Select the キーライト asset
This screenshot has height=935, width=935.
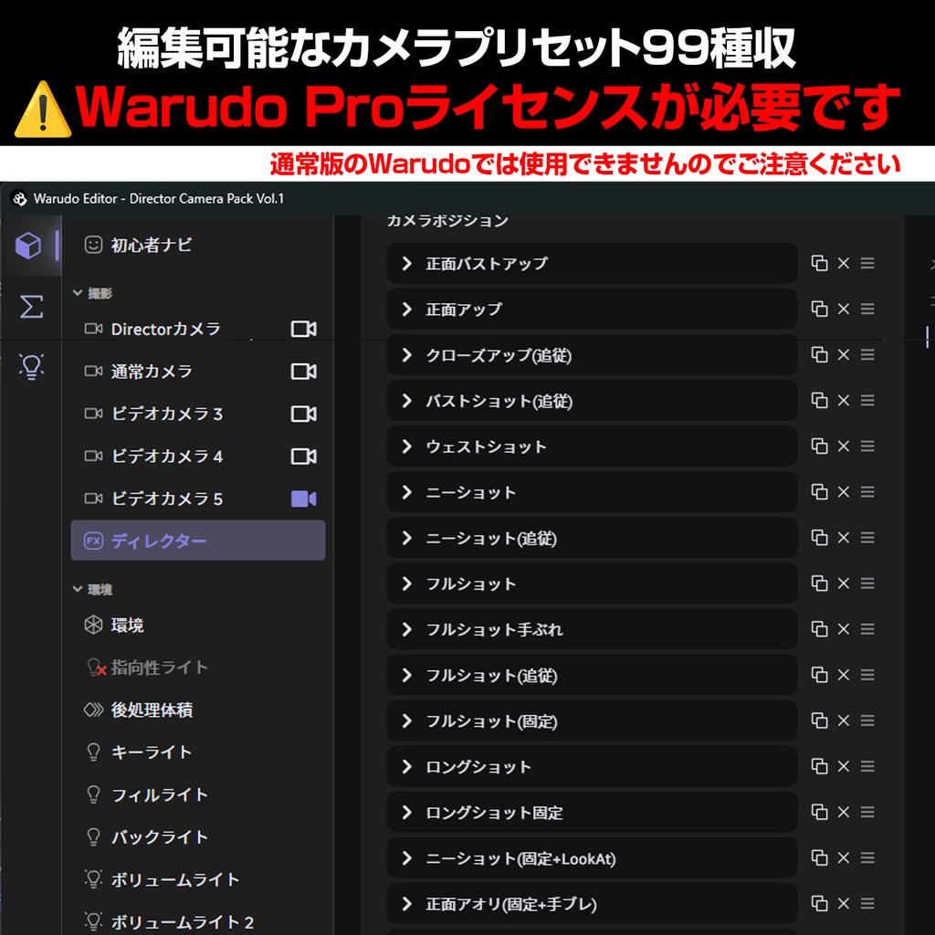tap(198, 752)
